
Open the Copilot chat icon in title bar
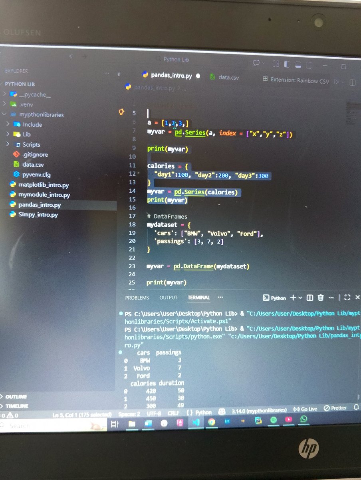click(256, 63)
